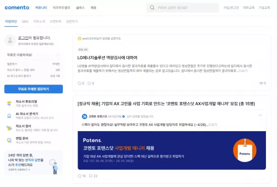Click yeah12346 user avatar icon
This screenshot has height=187, width=277.
click(x=79, y=38)
